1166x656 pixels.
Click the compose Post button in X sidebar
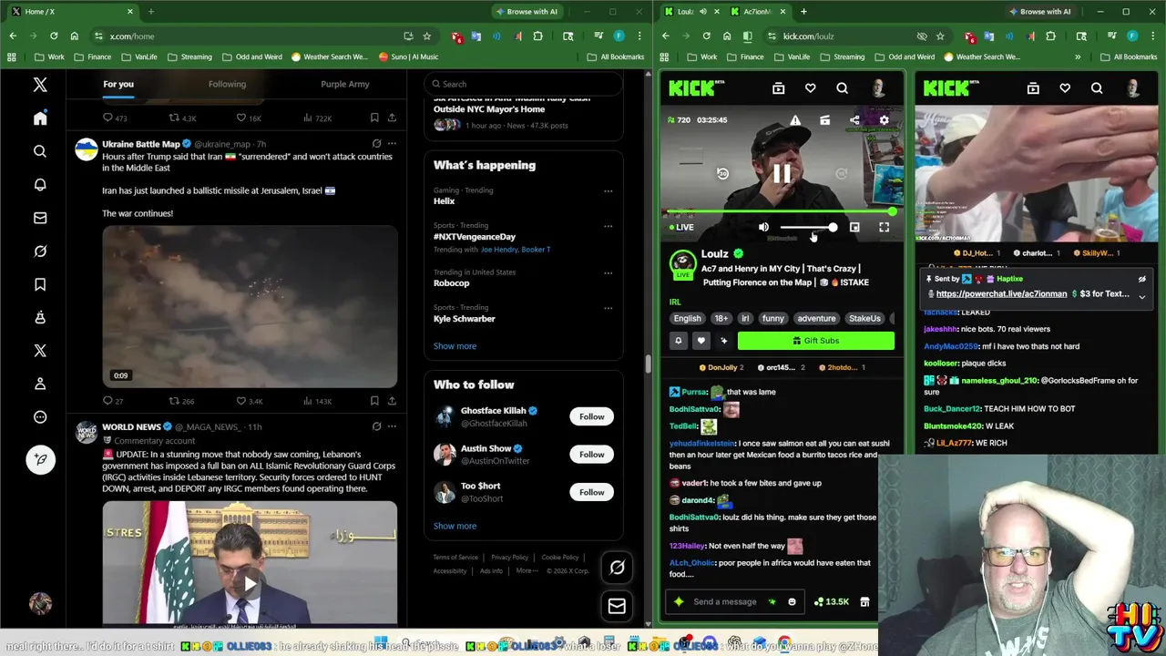[x=40, y=459]
